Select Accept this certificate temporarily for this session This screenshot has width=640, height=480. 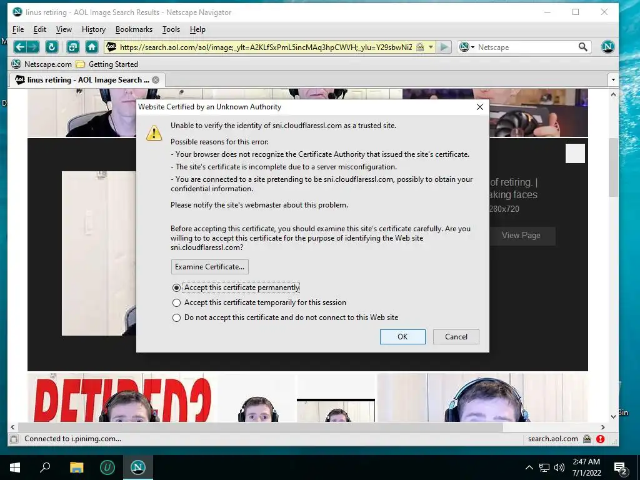pyautogui.click(x=176, y=303)
